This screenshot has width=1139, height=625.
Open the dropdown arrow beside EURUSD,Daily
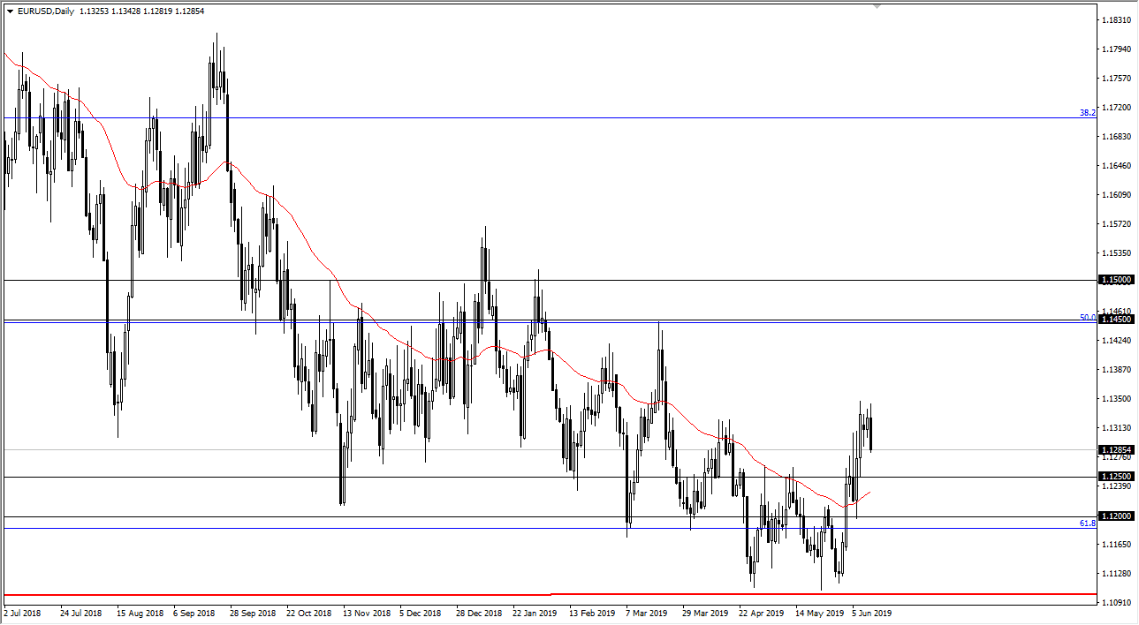point(10,11)
